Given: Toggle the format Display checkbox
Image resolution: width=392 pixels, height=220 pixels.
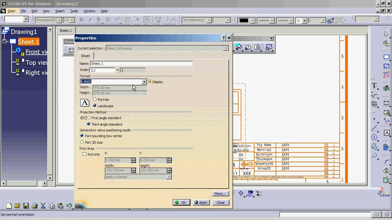Looking at the screenshot, I should (x=150, y=82).
